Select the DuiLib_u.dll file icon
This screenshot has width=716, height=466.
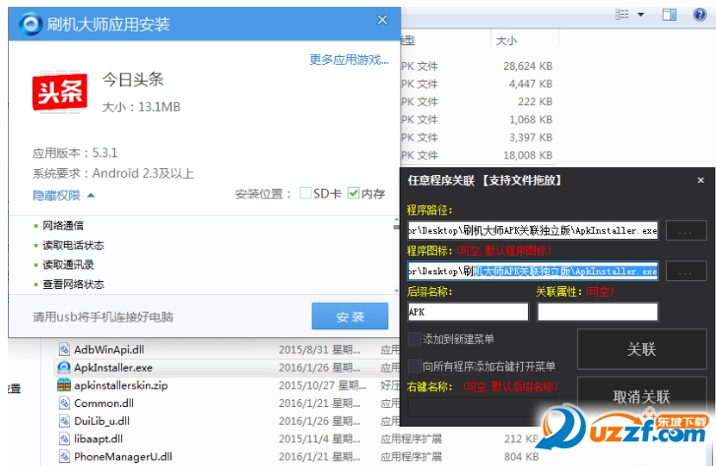pos(64,421)
